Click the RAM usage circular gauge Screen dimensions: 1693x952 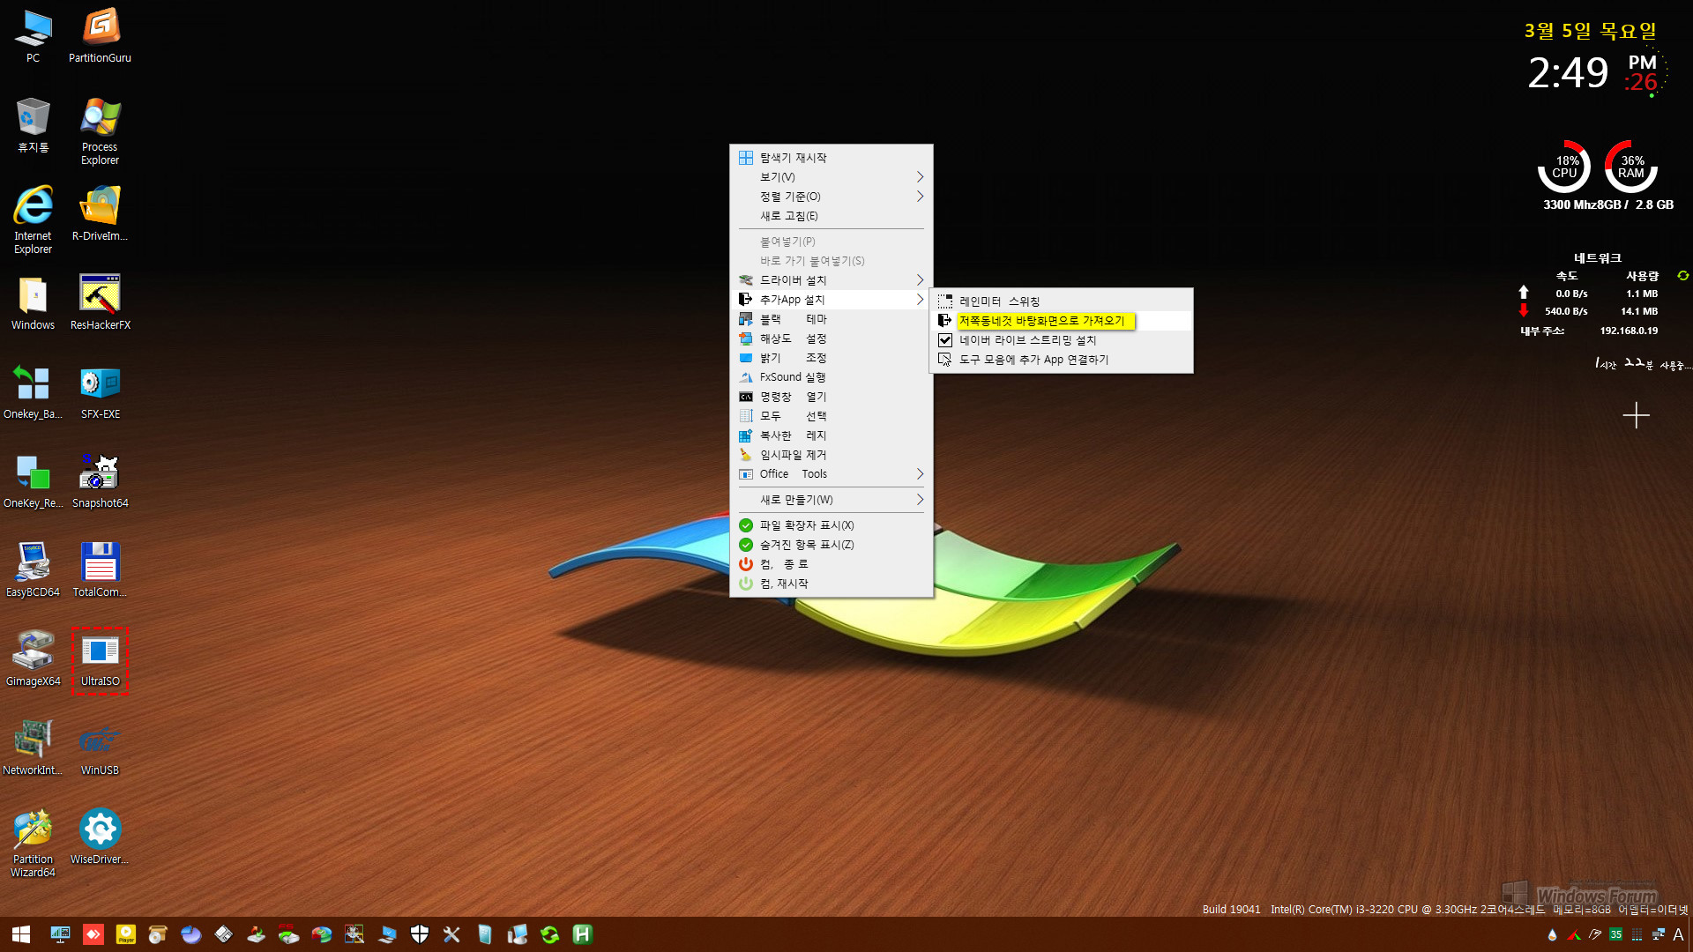pyautogui.click(x=1631, y=167)
